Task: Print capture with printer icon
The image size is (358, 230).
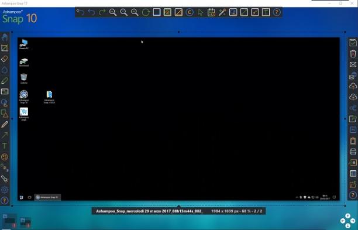Action: coord(353,152)
